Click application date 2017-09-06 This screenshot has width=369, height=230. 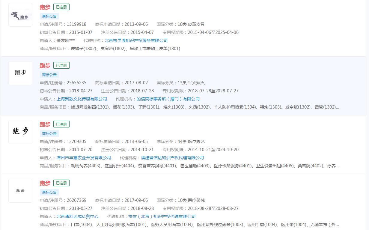coord(136,200)
